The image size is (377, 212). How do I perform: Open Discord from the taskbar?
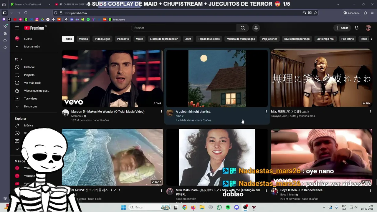click(x=237, y=207)
